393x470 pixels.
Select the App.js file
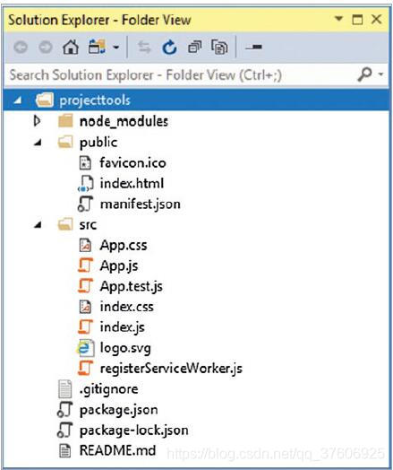(119, 265)
